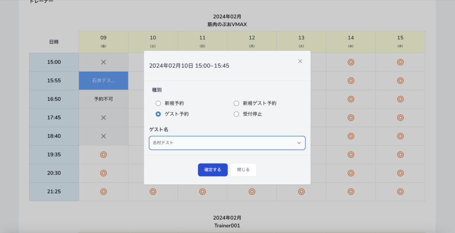Viewport: 455px width, 233px height.
Task: Click the X mark at 18:40 on day 09
Action: coord(104,136)
